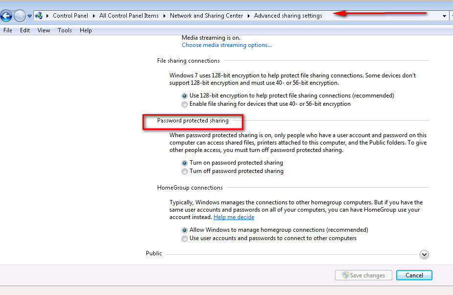Select use user accounts and passwords option
This screenshot has width=453, height=295.
185,239
